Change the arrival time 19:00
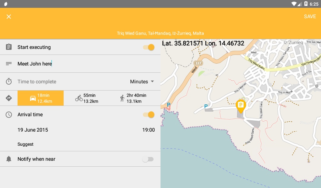This screenshot has width=321, height=188. pos(148,130)
